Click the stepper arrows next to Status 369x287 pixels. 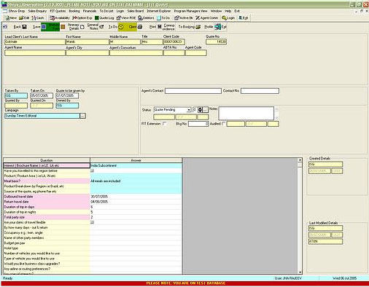tap(200, 110)
